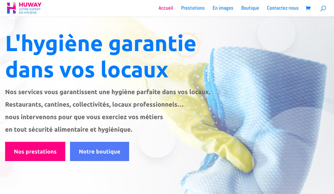Open the En images menu item
334x194 pixels.
coord(223,8)
